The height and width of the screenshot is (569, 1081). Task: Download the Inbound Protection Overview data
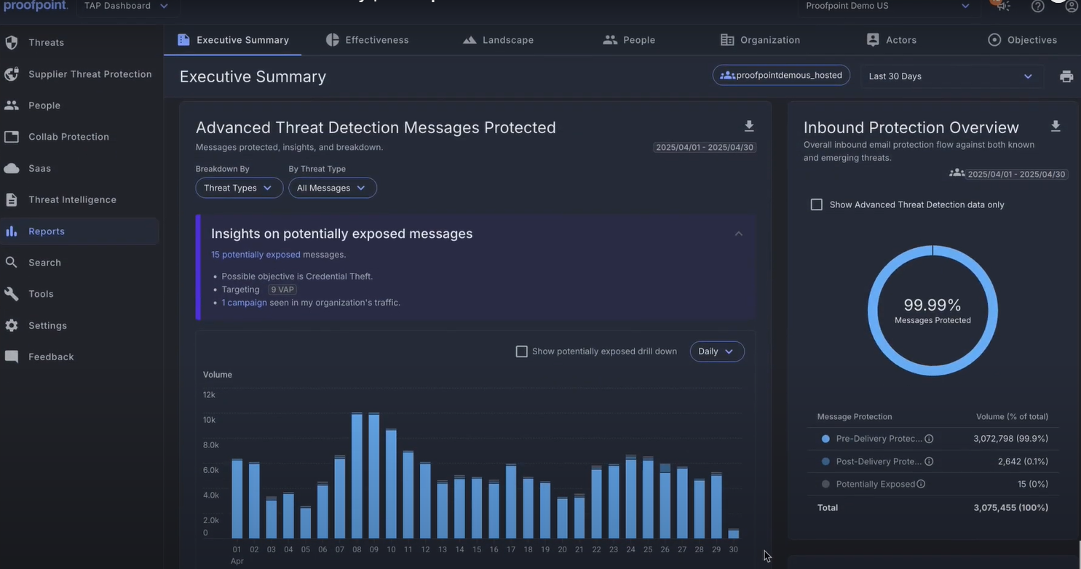click(x=1056, y=125)
